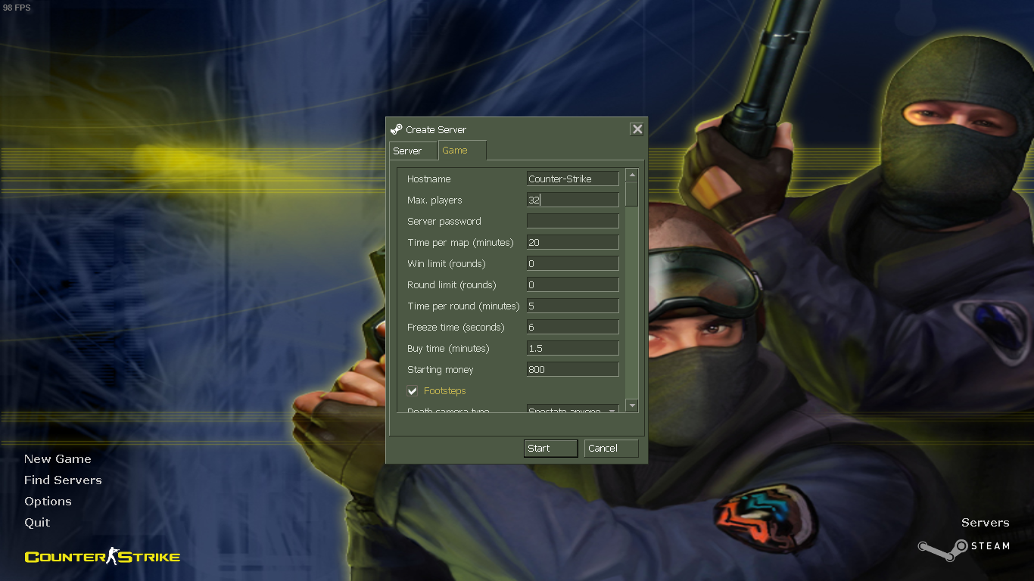Open the New Game menu item
The height and width of the screenshot is (581, 1034).
[58, 459]
